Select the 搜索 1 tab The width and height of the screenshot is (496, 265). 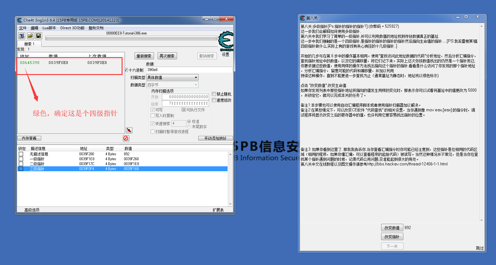coord(29,44)
